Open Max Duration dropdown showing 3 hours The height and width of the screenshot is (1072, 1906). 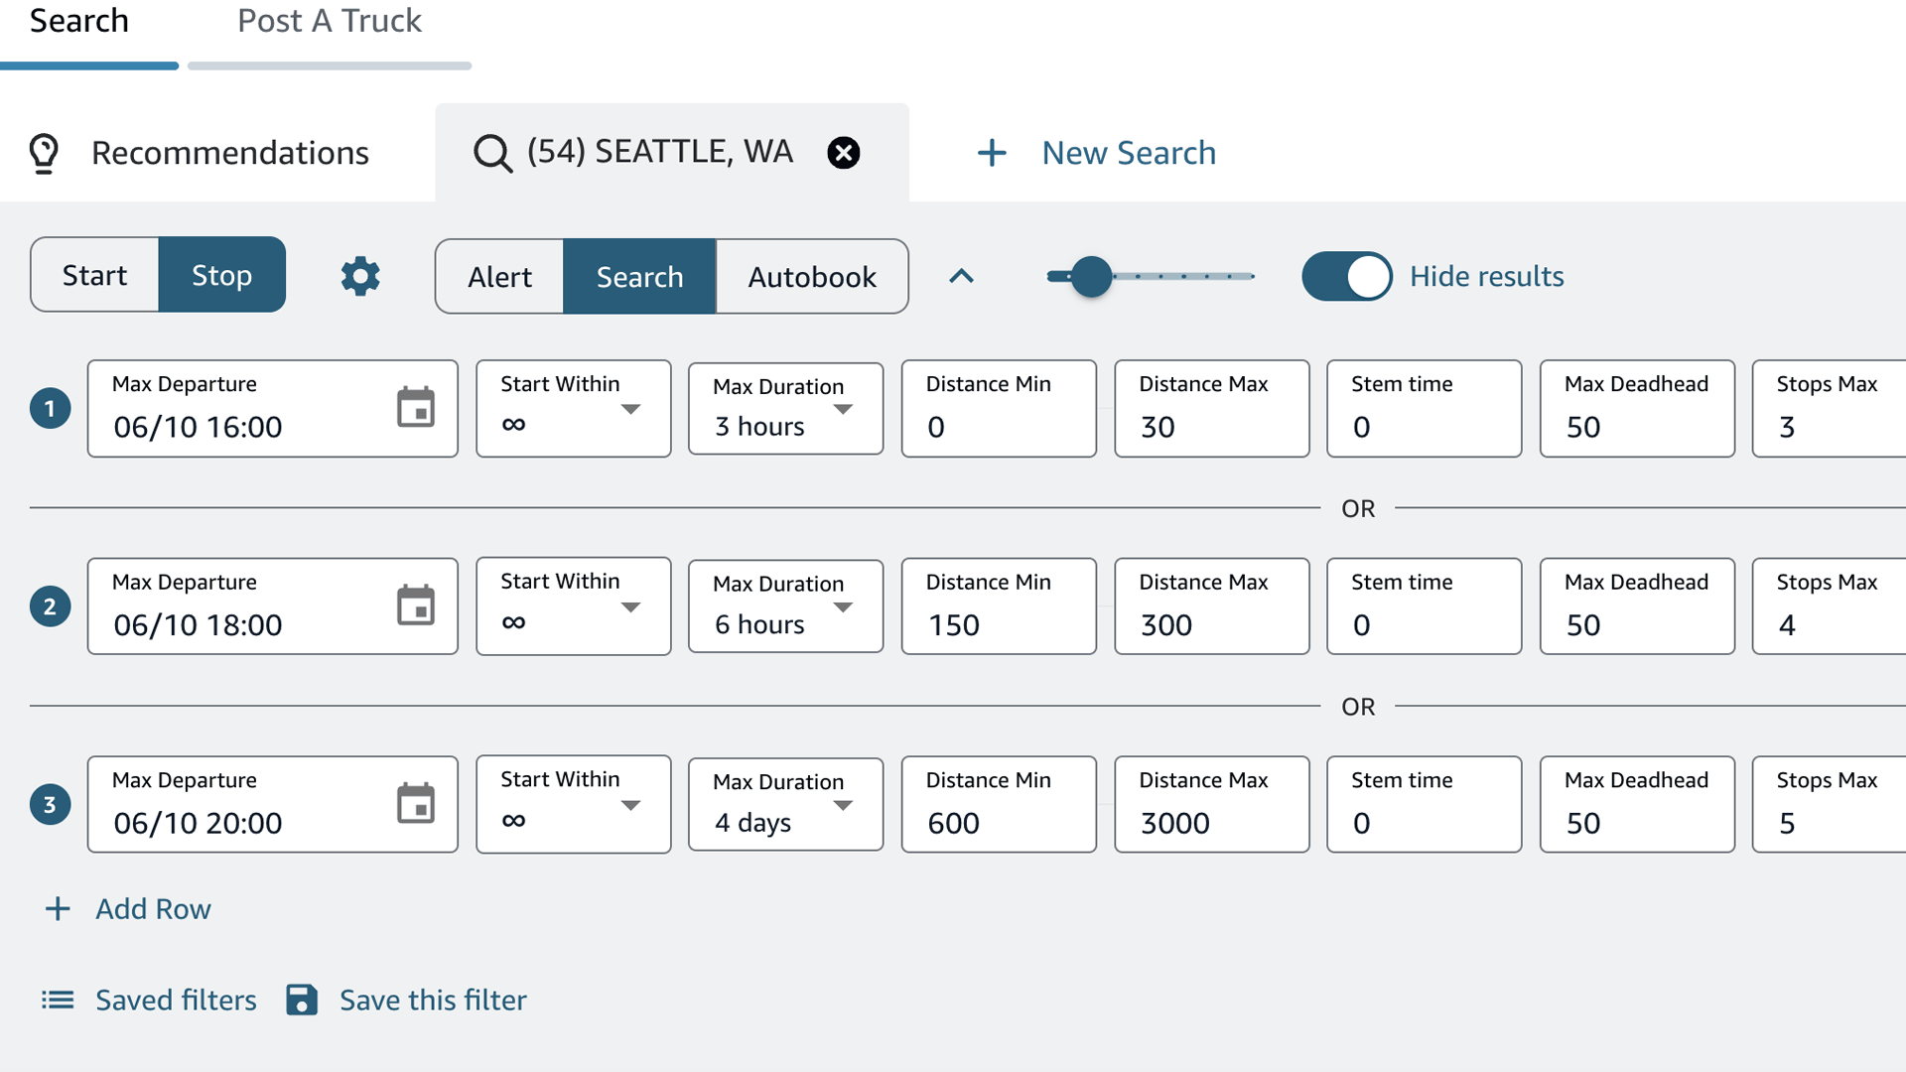pos(785,408)
